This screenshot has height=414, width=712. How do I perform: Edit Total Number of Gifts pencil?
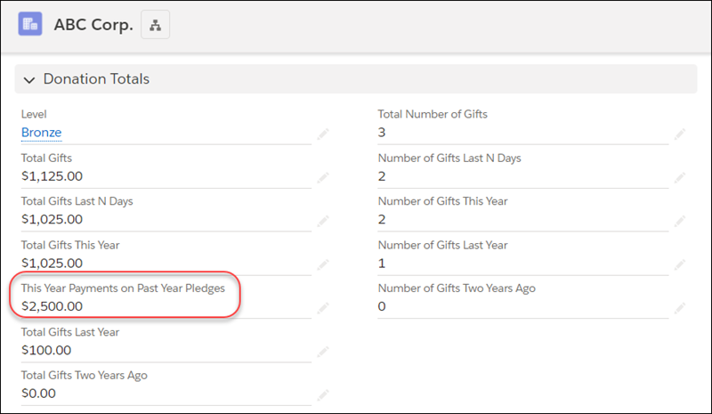click(x=680, y=134)
